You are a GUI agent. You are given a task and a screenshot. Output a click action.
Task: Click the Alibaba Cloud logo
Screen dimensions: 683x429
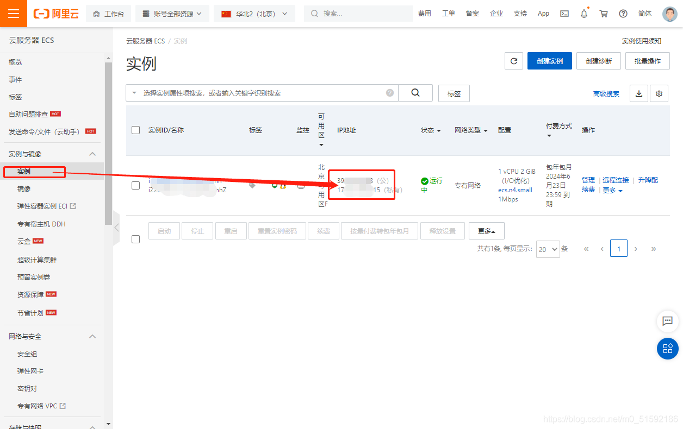[56, 14]
